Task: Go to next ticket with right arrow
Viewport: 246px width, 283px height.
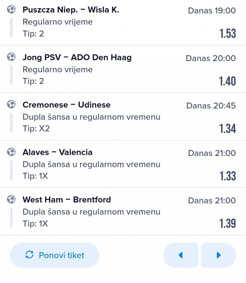Action: [218, 255]
